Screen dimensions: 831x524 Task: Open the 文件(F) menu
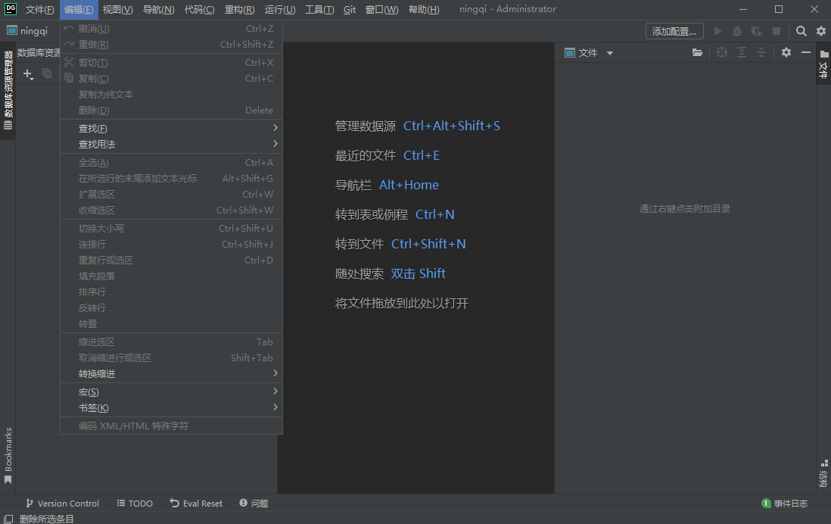(40, 10)
